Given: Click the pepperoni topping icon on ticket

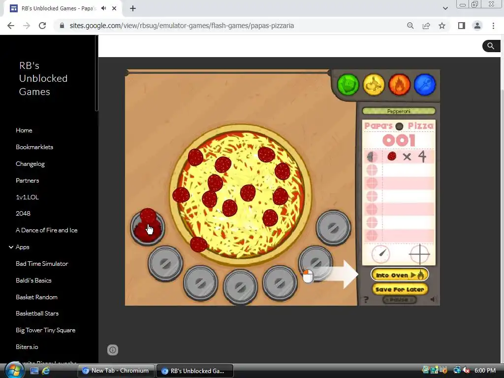Looking at the screenshot, I should (391, 156).
